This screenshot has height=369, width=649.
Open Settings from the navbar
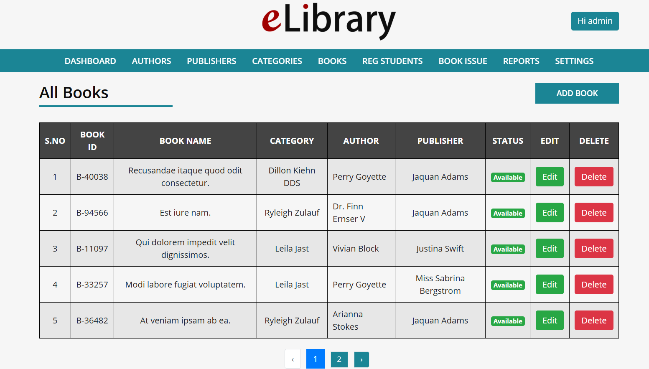point(574,61)
